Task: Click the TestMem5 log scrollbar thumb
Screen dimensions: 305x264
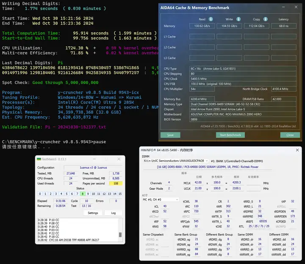Action: point(120,235)
